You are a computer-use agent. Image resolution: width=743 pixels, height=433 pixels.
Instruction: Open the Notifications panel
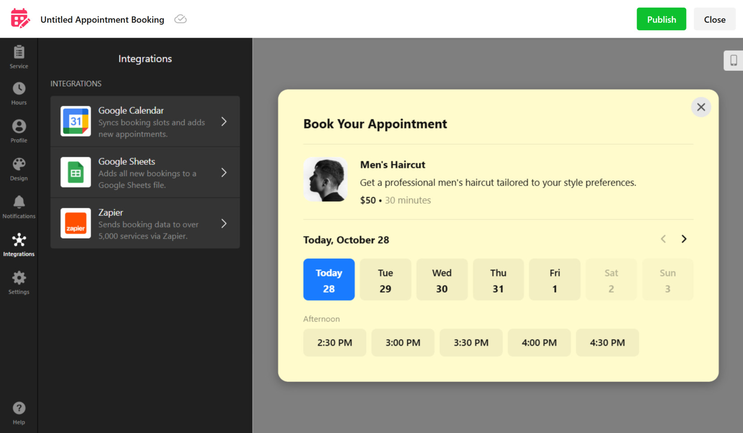[x=18, y=207]
